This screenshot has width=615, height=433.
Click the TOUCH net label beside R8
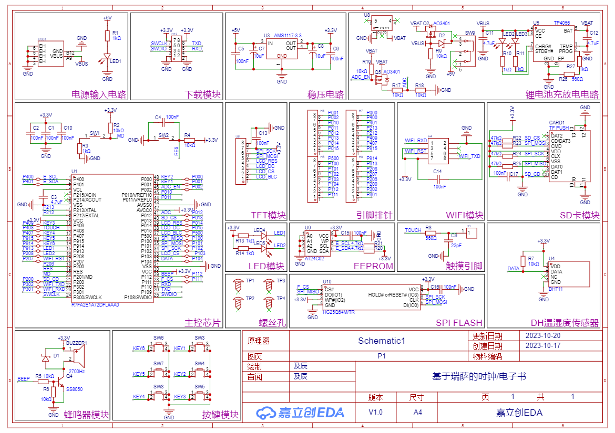(413, 230)
